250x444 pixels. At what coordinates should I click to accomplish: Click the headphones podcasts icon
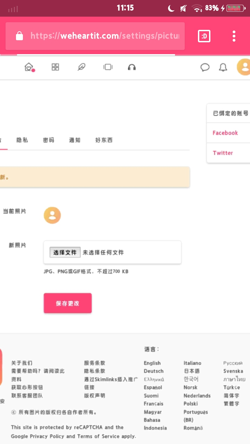pyautogui.click(x=132, y=67)
